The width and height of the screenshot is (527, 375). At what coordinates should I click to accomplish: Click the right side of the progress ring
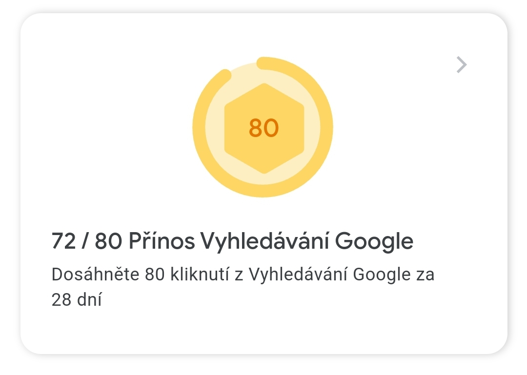pyautogui.click(x=326, y=127)
